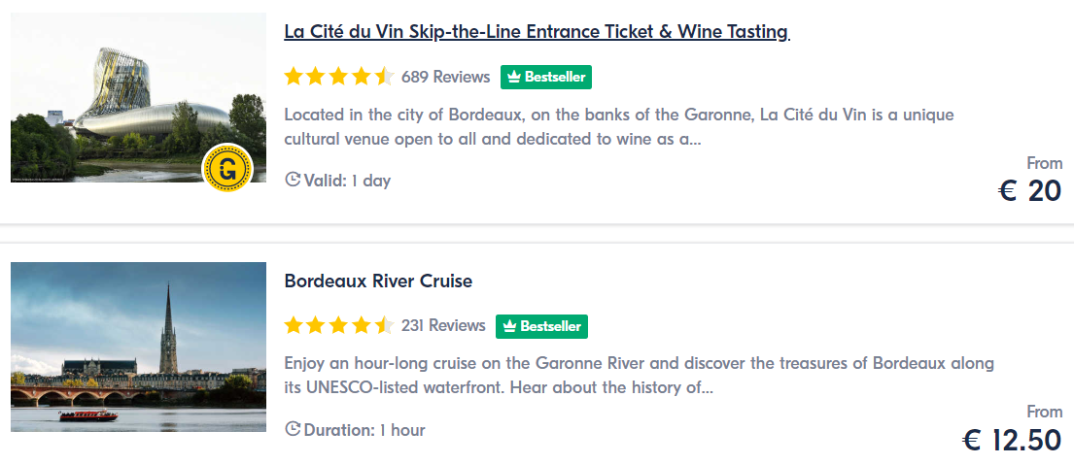Open the Bordeaux River Cruise title link
The width and height of the screenshot is (1074, 464).
[x=378, y=282]
